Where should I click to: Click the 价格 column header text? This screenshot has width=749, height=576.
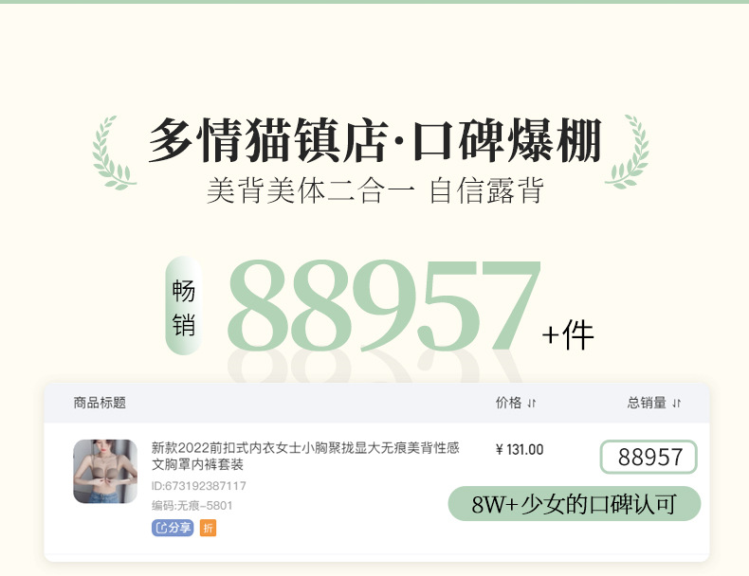508,403
